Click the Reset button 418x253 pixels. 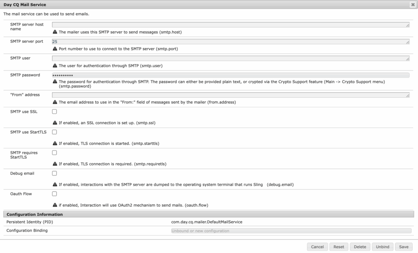point(339,247)
